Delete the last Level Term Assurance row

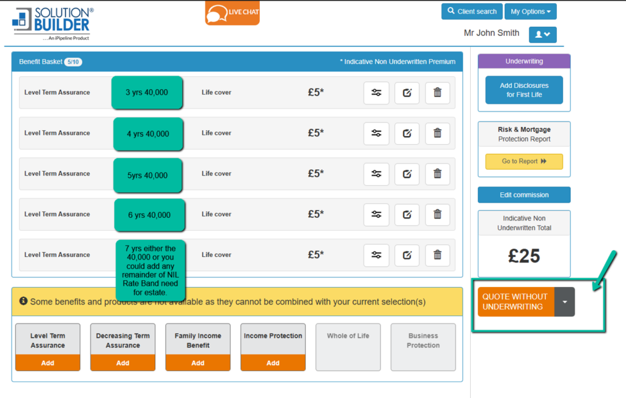click(437, 255)
